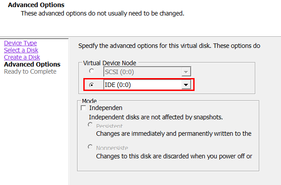Return to the Create a Disk step
Image resolution: width=281 pixels, height=185 pixels.
(22, 57)
